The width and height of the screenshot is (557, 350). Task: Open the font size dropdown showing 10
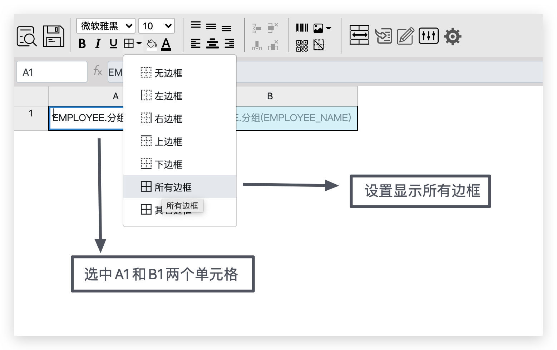[157, 26]
